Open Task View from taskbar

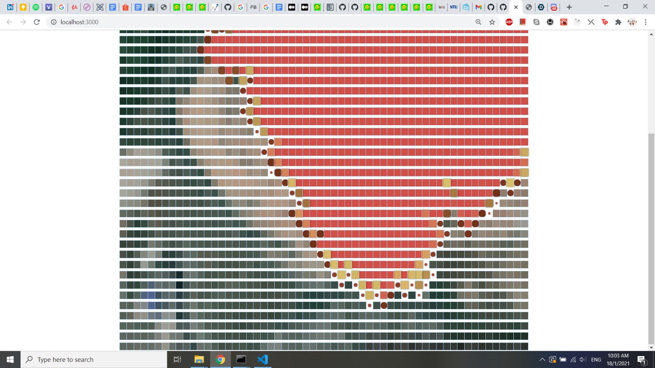pyautogui.click(x=177, y=359)
